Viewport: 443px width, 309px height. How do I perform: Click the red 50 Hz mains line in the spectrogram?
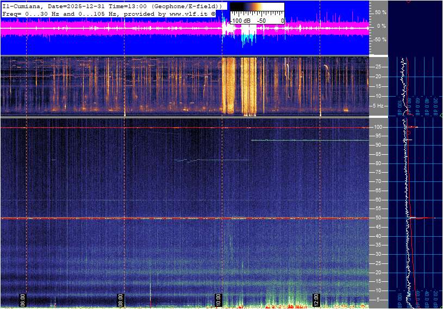pos(163,218)
